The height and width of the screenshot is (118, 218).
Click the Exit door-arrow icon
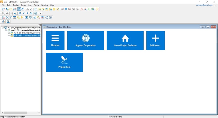[97, 9]
